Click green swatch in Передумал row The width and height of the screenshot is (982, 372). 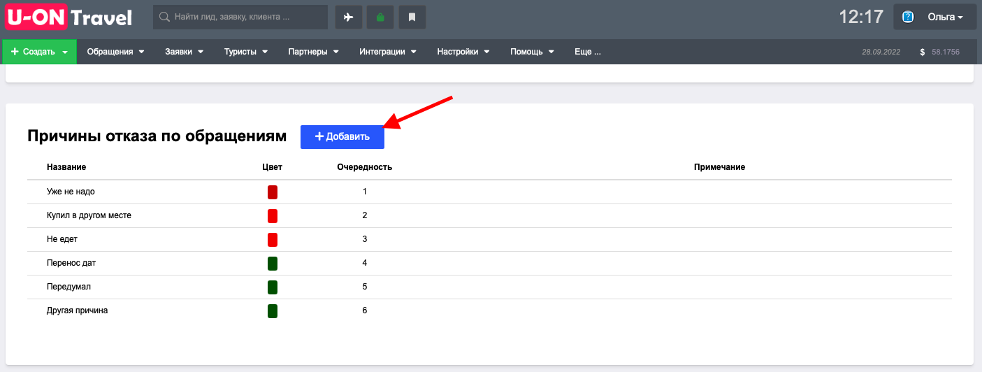(x=273, y=287)
